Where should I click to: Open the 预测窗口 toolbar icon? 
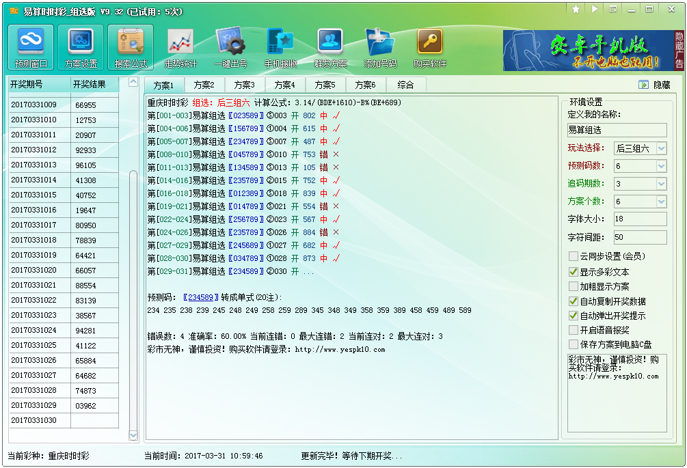tap(31, 47)
